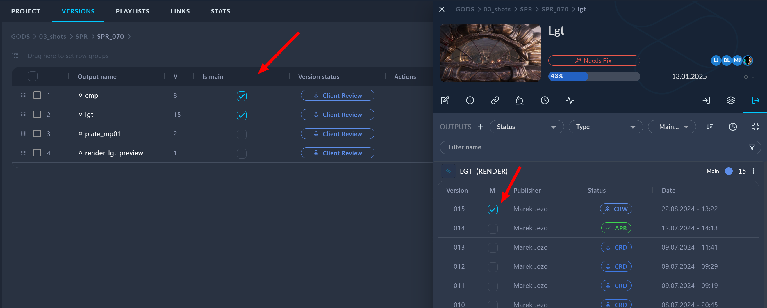Switch to the VERSIONS tab
Viewport: 767px width, 308px height.
[x=78, y=11]
